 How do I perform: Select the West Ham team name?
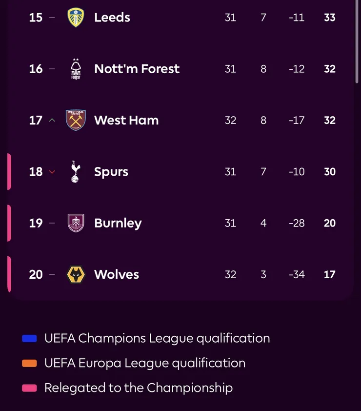pos(126,120)
